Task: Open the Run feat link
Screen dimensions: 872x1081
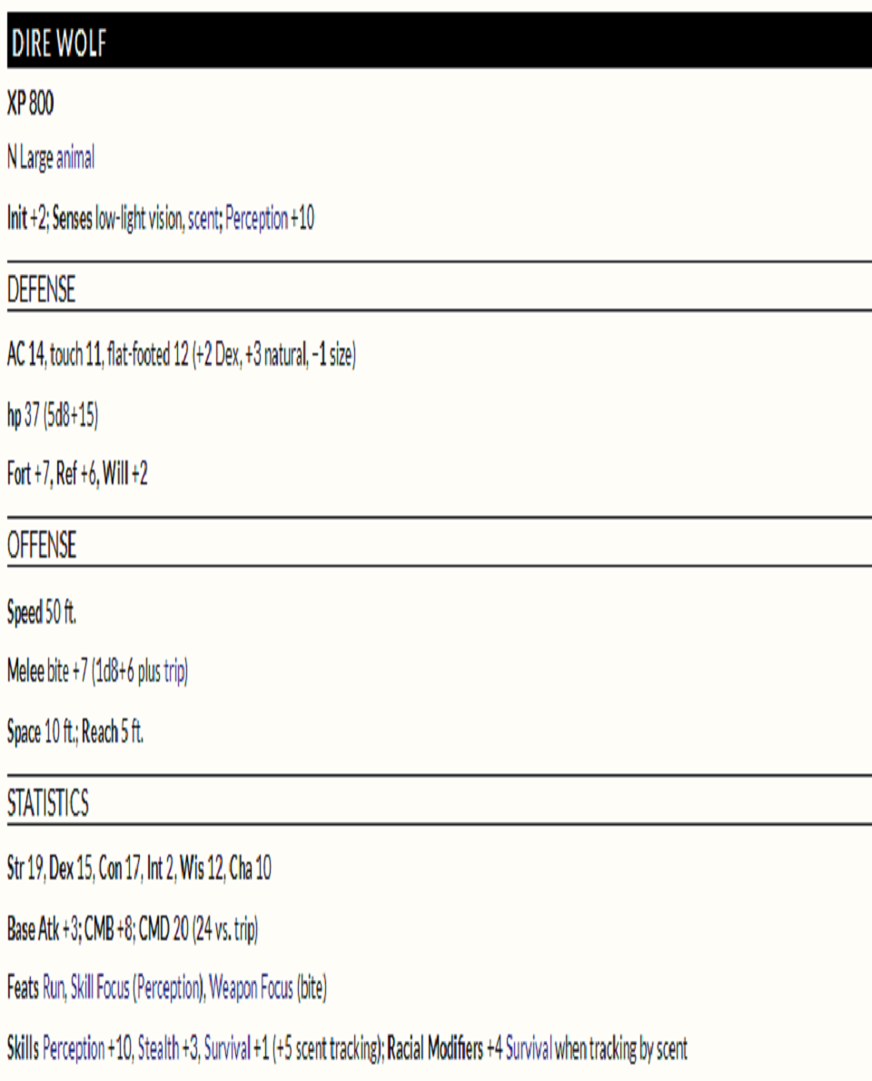Action: click(54, 989)
